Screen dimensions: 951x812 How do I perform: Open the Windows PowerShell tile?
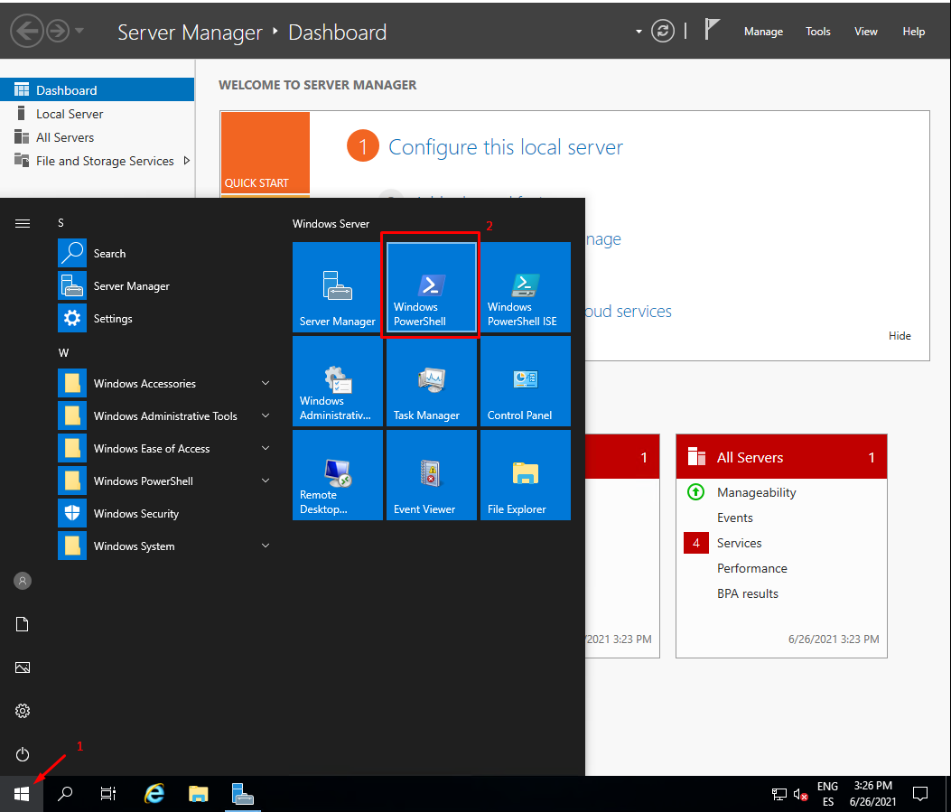[431, 287]
